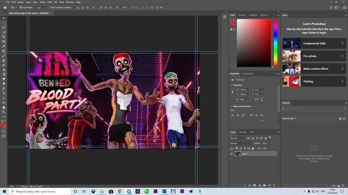Click the foreground color swatch in toolbox
The image size is (348, 195).
[2, 125]
